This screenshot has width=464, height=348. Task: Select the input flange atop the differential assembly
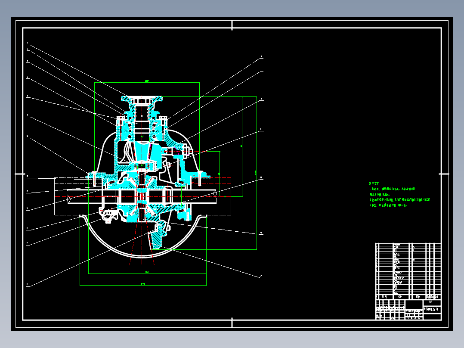(142, 99)
